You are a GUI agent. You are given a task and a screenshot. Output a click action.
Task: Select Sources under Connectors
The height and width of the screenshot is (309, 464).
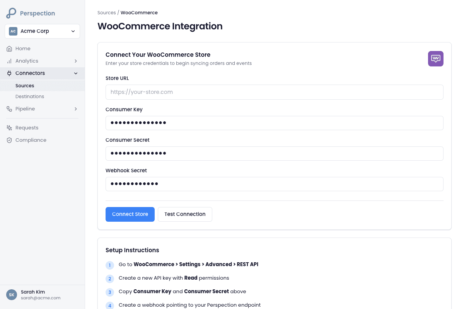tap(43, 86)
